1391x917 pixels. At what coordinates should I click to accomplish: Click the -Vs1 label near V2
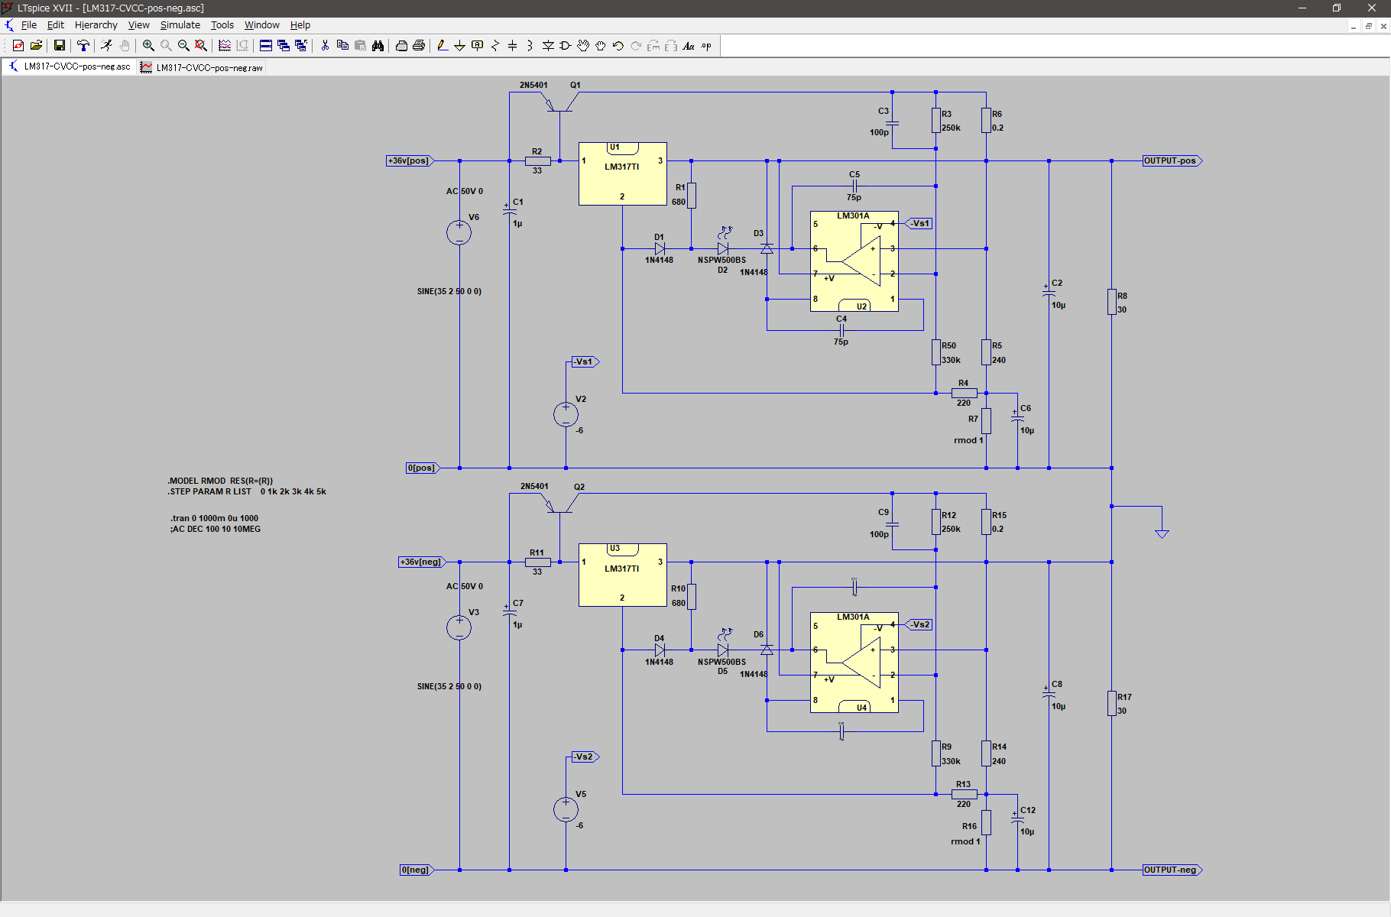[585, 361]
